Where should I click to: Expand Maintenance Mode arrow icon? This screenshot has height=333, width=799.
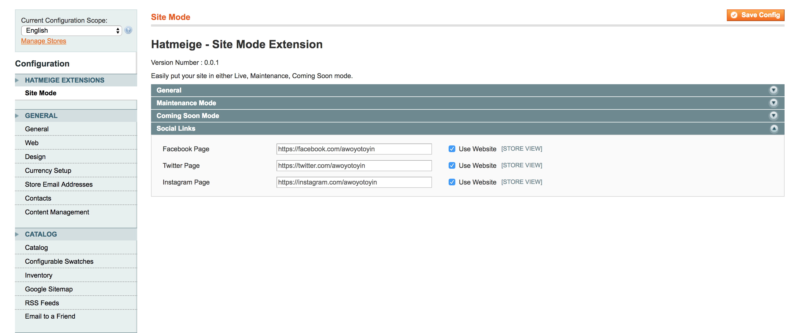[x=773, y=103]
